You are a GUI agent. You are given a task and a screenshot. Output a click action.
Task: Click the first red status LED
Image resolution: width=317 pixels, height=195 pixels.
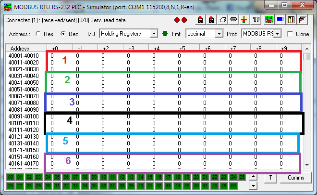click(177, 20)
